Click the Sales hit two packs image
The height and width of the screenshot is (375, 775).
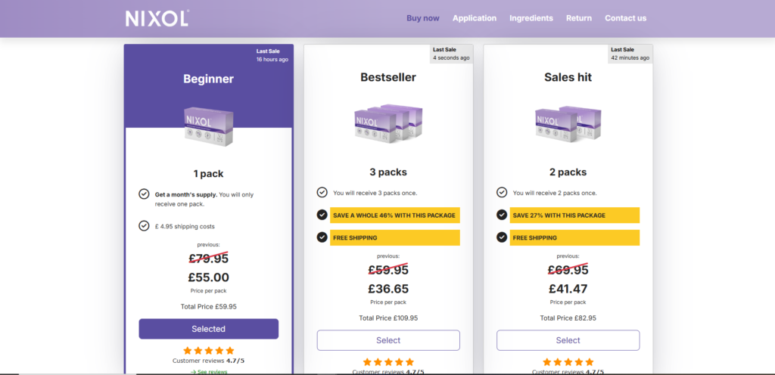click(x=568, y=124)
